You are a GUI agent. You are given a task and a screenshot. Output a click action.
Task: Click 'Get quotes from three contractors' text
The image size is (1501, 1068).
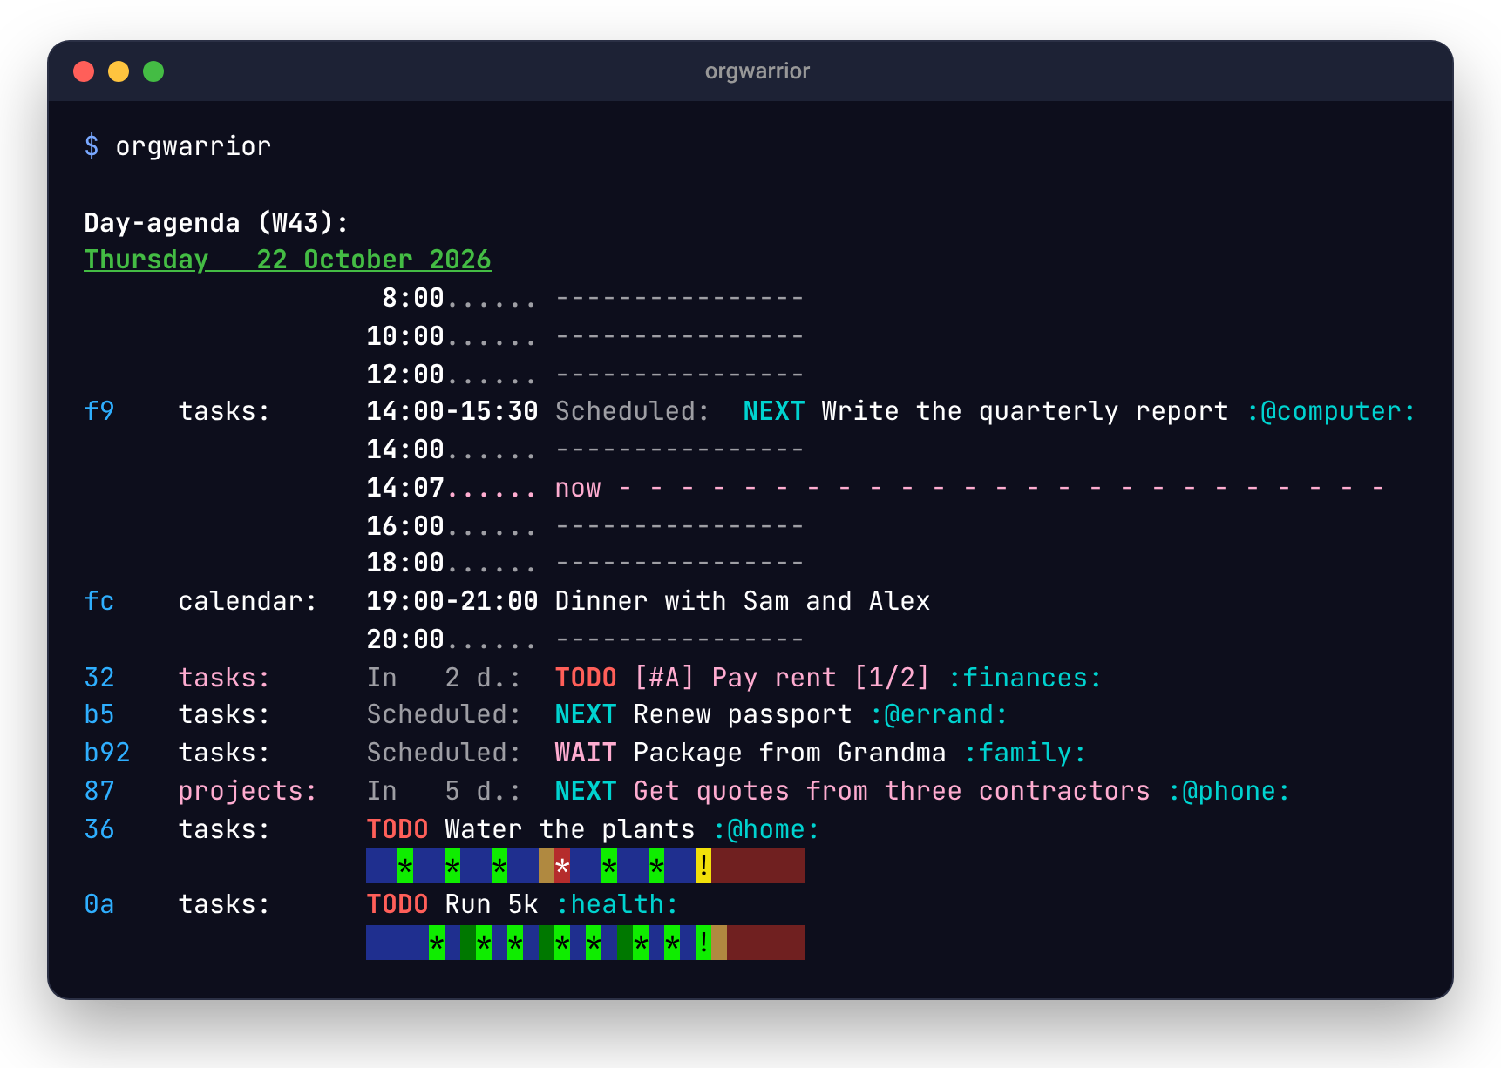[892, 791]
